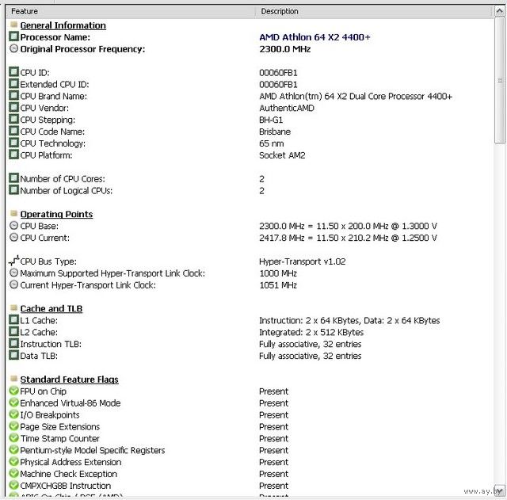Click the L1 Cache chip icon
The image size is (507, 500).
click(13, 320)
